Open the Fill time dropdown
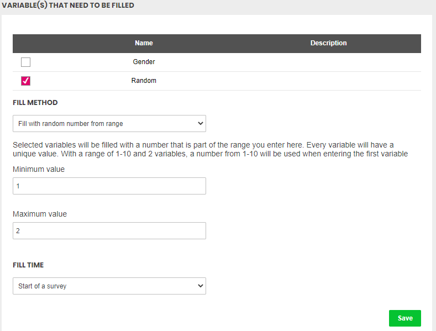Viewport: 436px width, 331px height. pyautogui.click(x=109, y=286)
